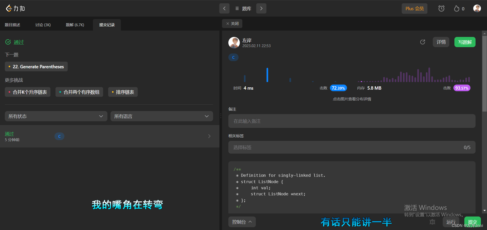Image resolution: width=487 pixels, height=230 pixels.
Task: Select the passed submission from 5 分钟前
Action: coord(110,136)
